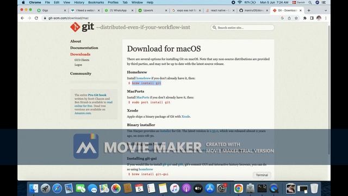Open Music app in the Dock
The width and height of the screenshot is (348, 196).
click(175, 188)
